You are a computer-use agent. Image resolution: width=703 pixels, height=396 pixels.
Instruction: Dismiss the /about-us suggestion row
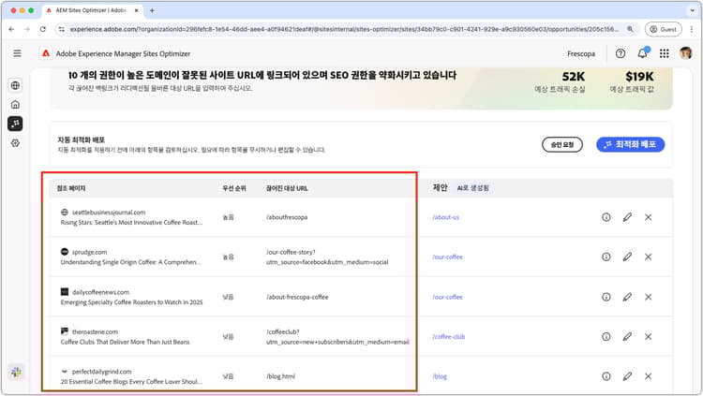point(649,217)
